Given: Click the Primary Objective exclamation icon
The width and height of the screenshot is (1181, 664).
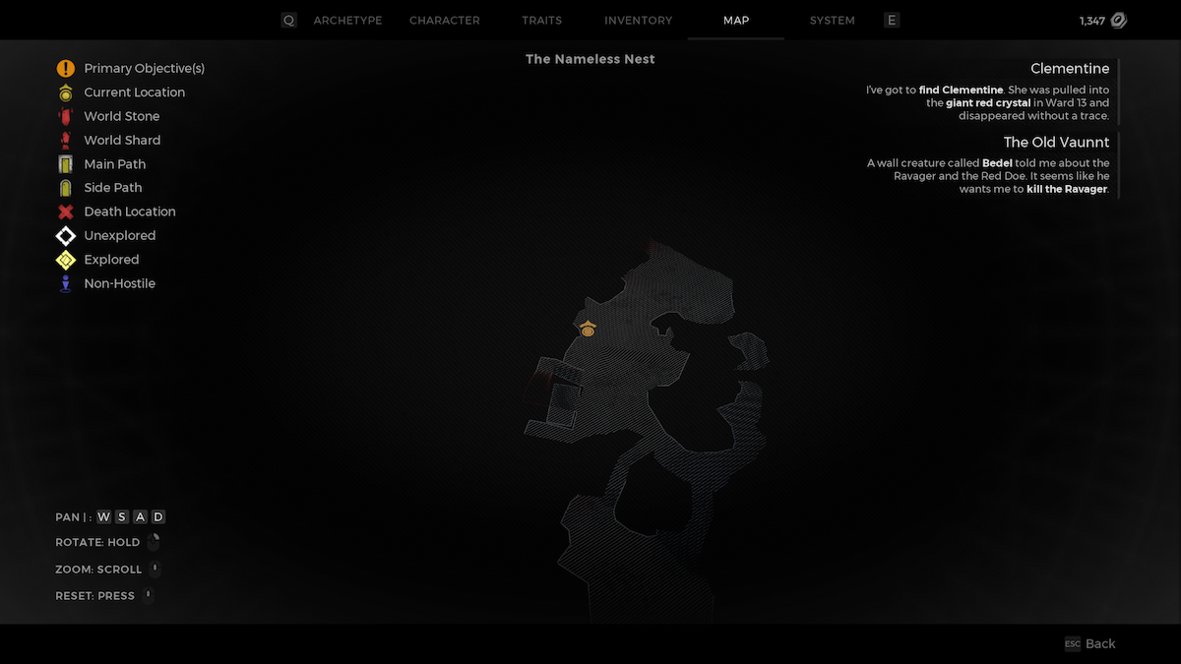Looking at the screenshot, I should point(65,69).
